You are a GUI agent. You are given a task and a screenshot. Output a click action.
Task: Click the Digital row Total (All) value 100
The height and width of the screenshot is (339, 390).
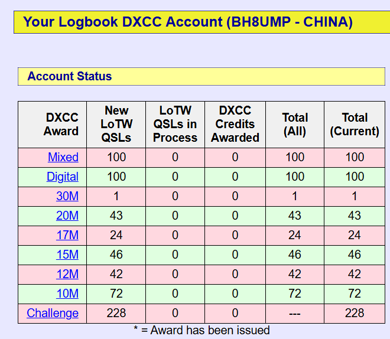295,177
